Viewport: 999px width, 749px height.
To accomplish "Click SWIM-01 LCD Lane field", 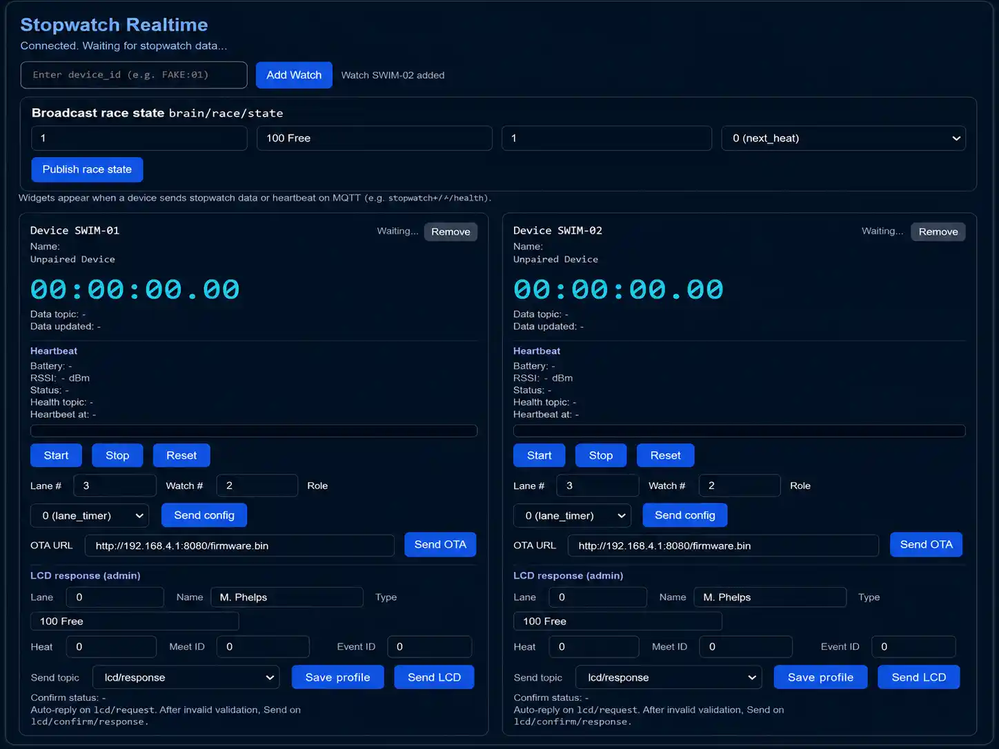I will [115, 597].
